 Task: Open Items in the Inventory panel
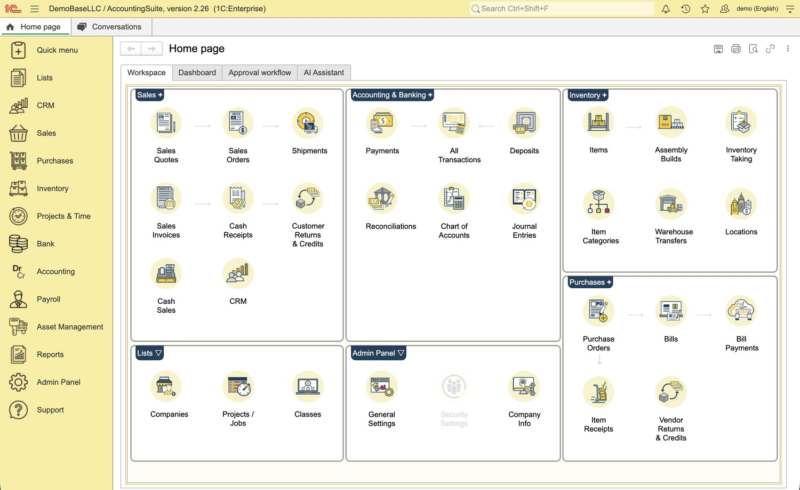pos(599,122)
